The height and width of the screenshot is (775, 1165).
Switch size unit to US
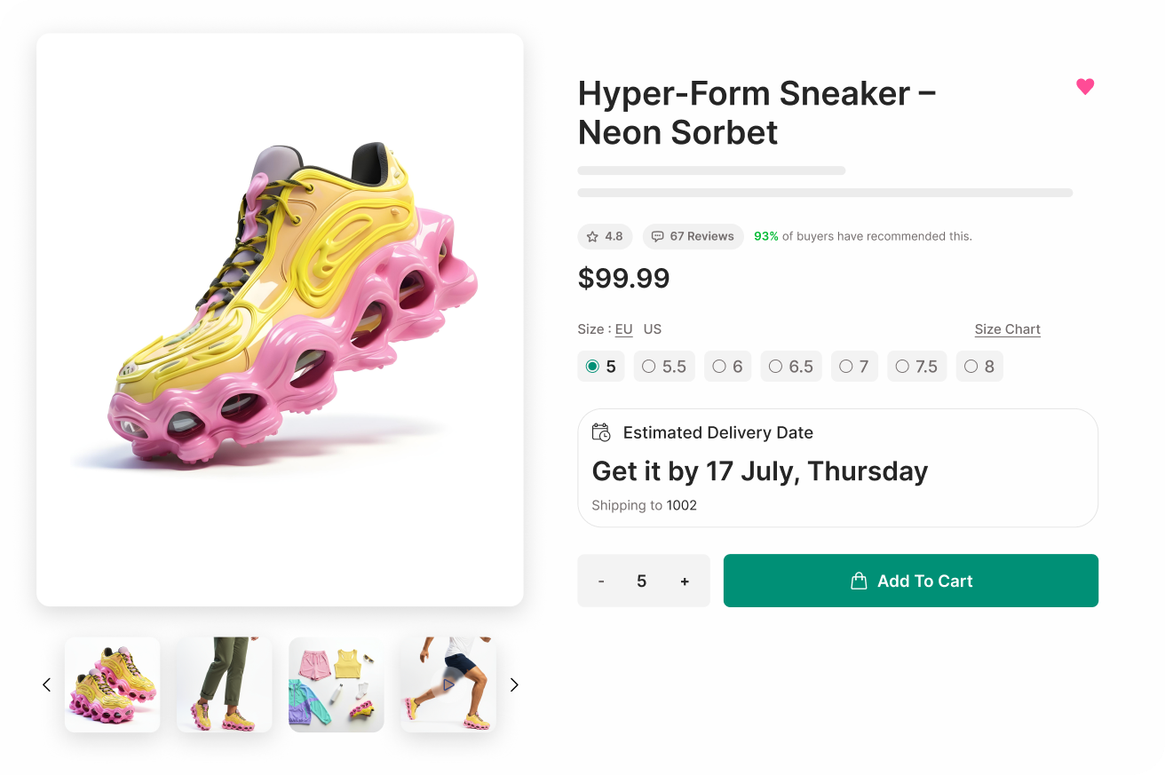pos(653,329)
